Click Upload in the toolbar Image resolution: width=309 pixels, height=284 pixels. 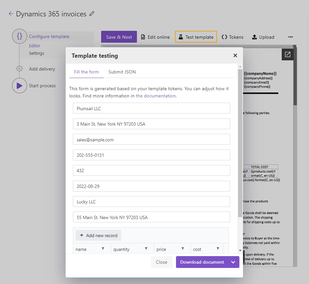pyautogui.click(x=263, y=37)
